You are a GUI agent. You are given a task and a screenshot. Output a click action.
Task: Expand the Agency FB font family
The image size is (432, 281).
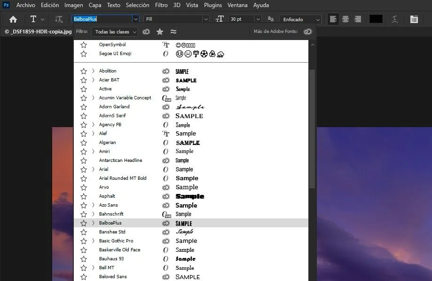93,124
